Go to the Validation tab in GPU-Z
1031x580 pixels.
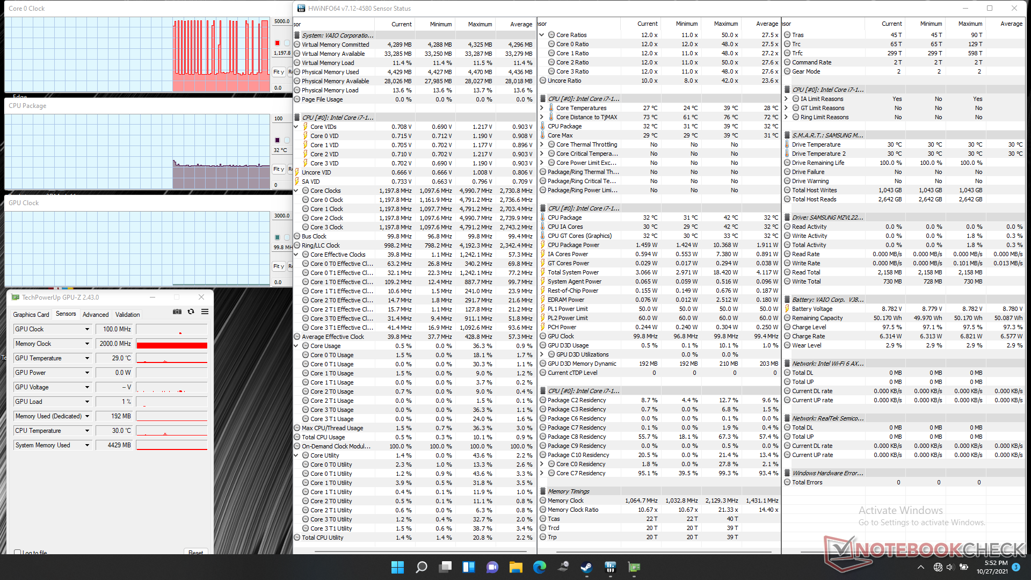[x=128, y=315]
